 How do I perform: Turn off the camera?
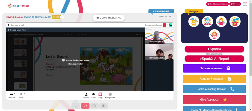(x=11, y=96)
